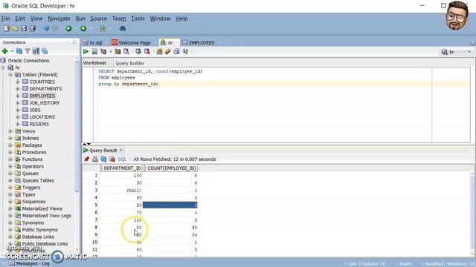476x267 pixels.
Task: Click the Commit icon in worksheet toolbar
Action: (138, 51)
